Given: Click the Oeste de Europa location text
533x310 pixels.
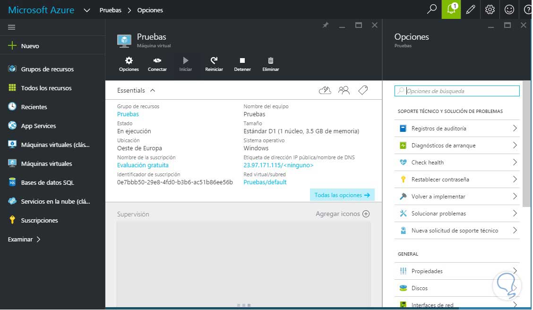Looking at the screenshot, I should (139, 148).
